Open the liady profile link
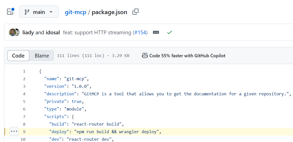This screenshot has height=142, width=293. [28, 33]
